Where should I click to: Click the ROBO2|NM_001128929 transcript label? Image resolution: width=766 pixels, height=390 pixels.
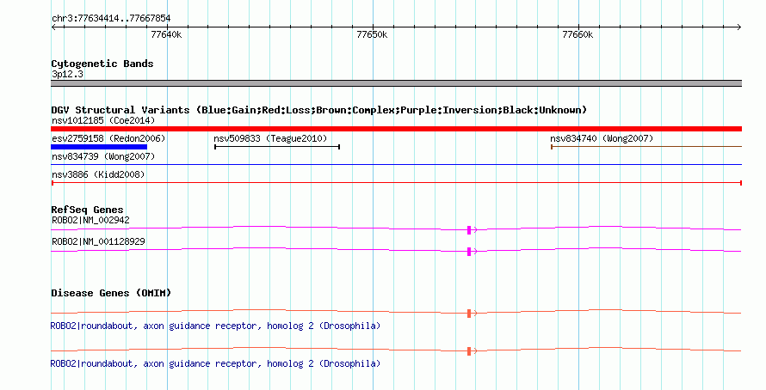[98, 241]
